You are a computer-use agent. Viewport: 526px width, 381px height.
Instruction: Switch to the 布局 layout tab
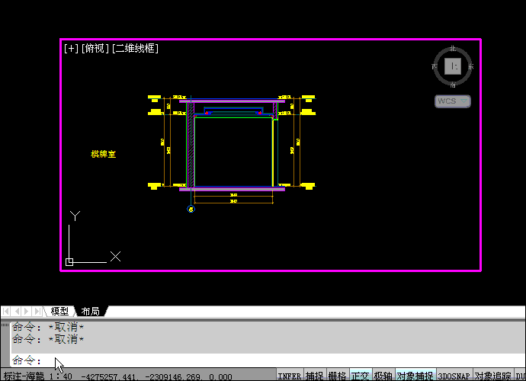[x=91, y=311]
